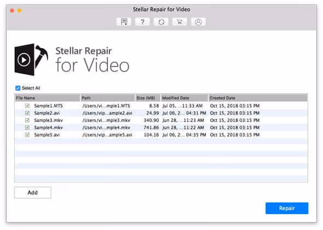Uncheck the Sample5.avi checkbox

click(x=27, y=135)
